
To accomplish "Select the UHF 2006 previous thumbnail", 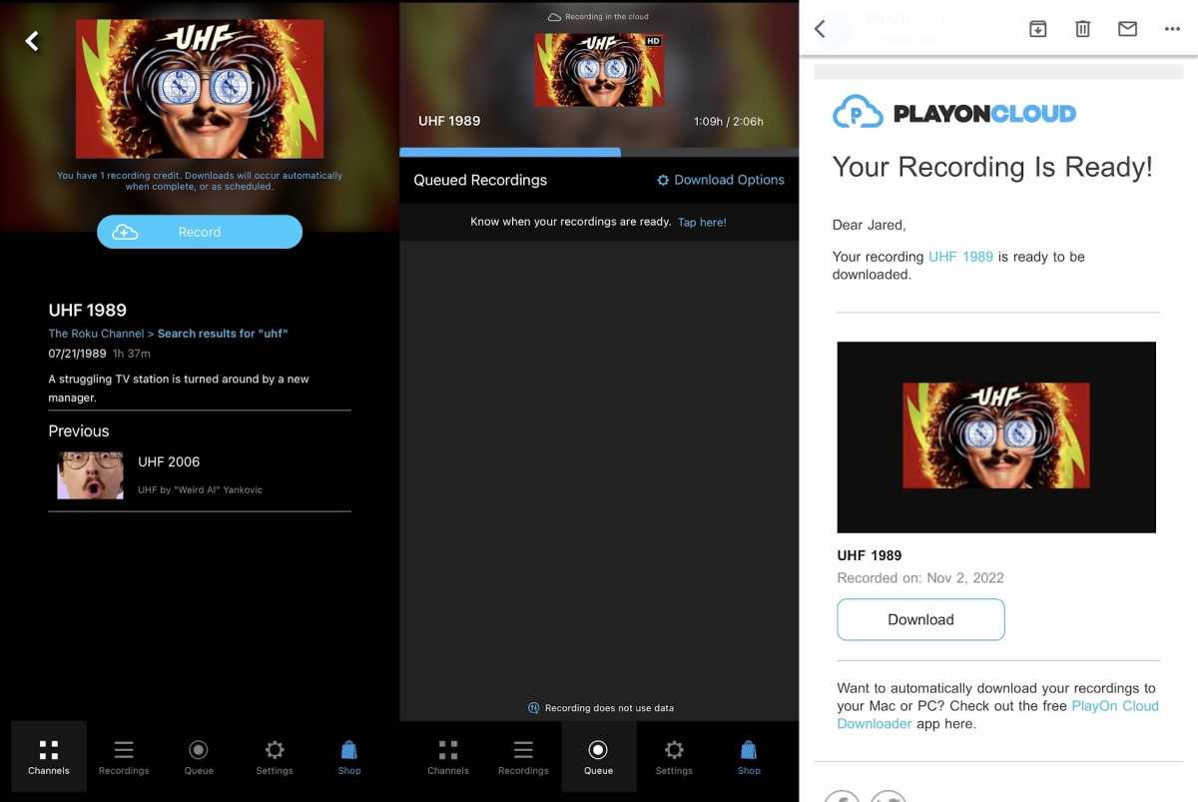I will (90, 474).
